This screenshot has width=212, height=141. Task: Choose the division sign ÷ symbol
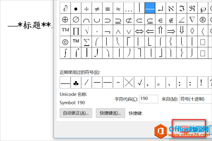point(87,8)
